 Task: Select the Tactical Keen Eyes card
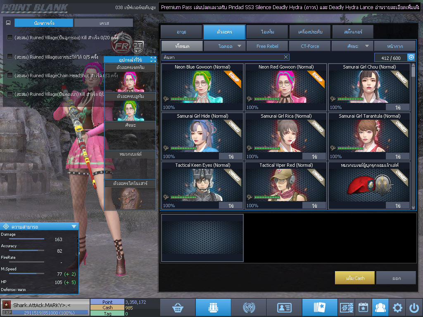click(x=202, y=185)
